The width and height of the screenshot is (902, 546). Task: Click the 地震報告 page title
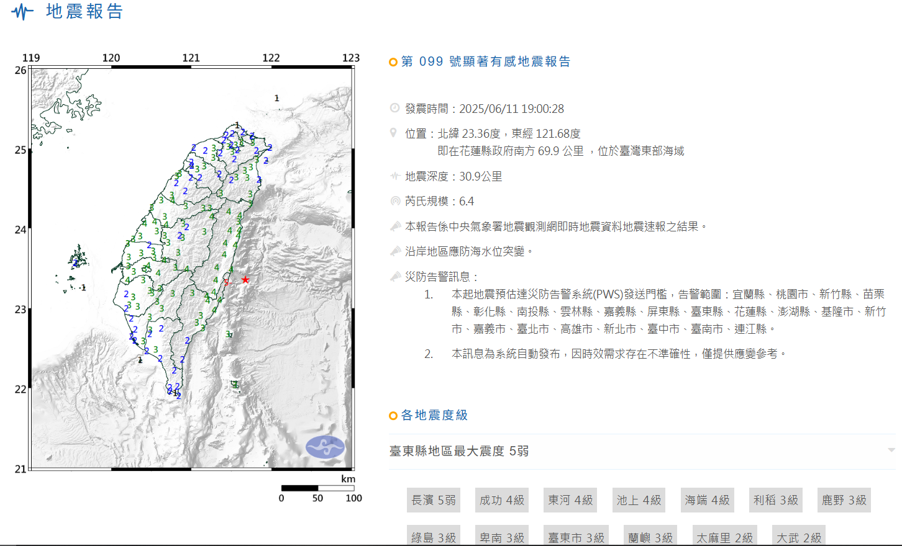point(85,11)
